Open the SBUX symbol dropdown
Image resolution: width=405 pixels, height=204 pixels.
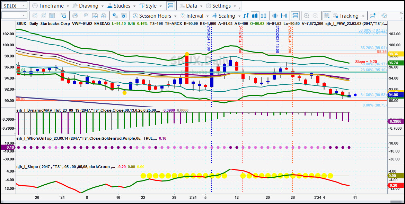point(24,6)
